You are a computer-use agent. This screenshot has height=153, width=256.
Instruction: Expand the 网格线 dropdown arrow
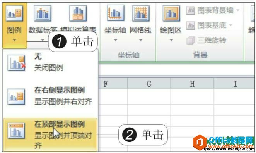(x=141, y=40)
